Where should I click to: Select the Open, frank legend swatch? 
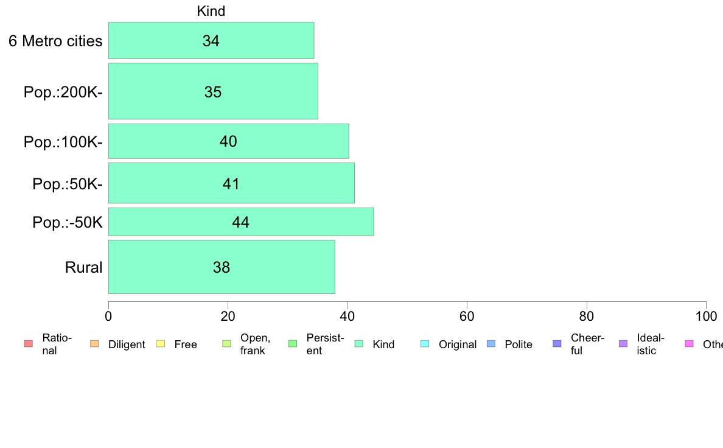226,344
